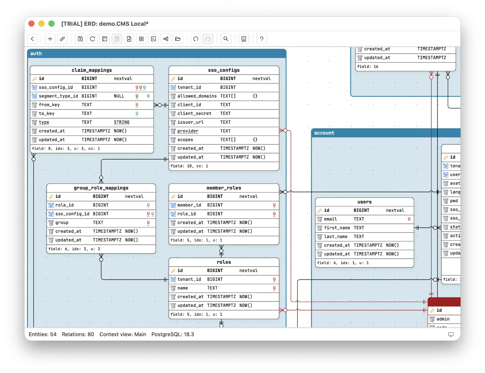485x373 pixels.
Task: Open help with question mark icon
Action: pyautogui.click(x=262, y=39)
